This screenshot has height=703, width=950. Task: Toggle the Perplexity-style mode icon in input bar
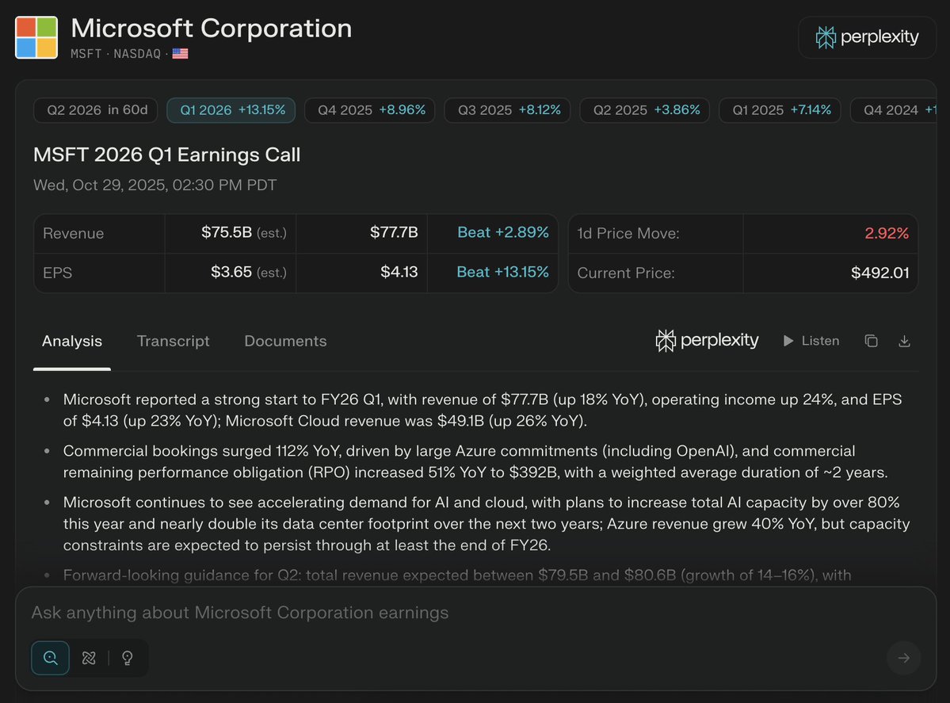pyautogui.click(x=89, y=658)
